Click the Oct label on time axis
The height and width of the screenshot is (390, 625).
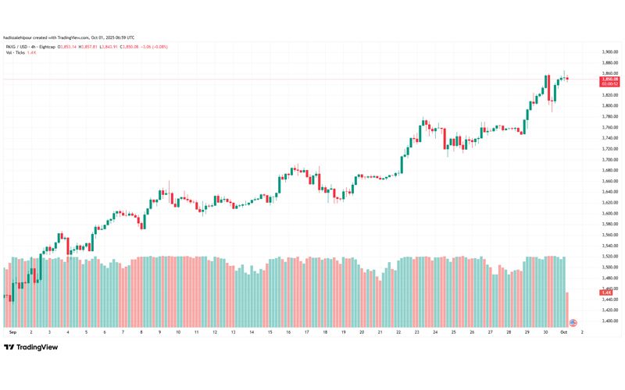(563, 332)
